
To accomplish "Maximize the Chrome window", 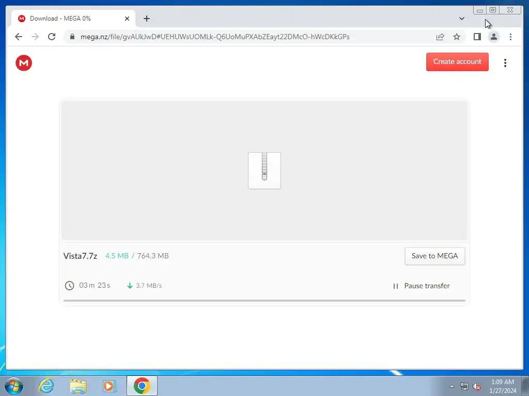I will tap(492, 10).
